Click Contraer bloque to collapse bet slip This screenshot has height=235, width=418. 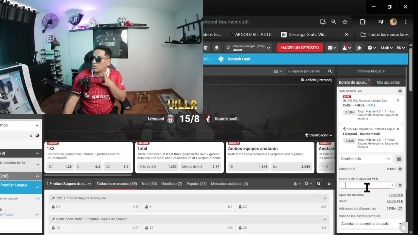tap(371, 71)
